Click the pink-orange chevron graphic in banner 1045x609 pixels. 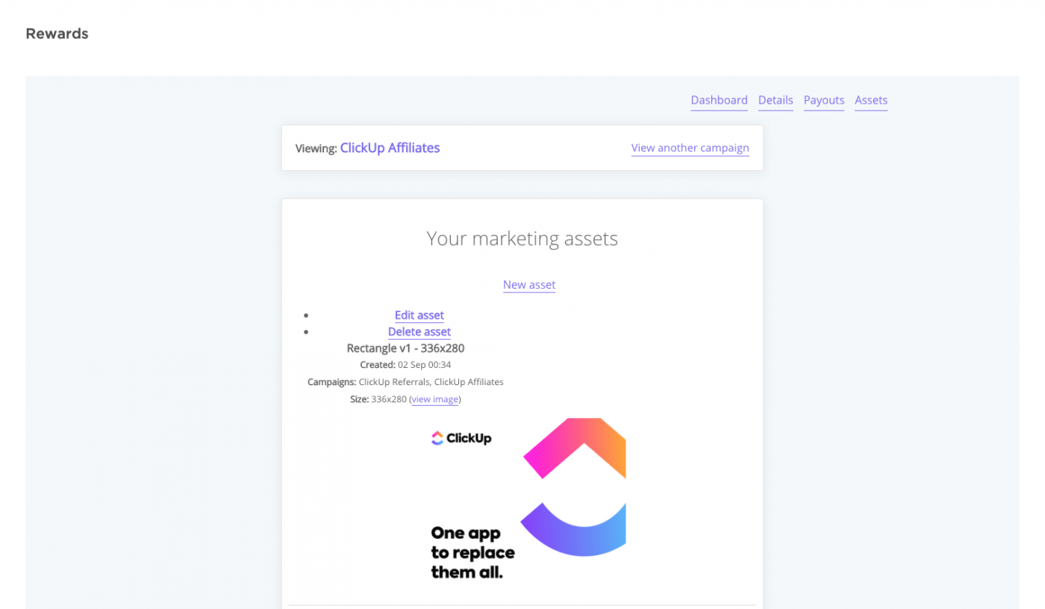575,446
